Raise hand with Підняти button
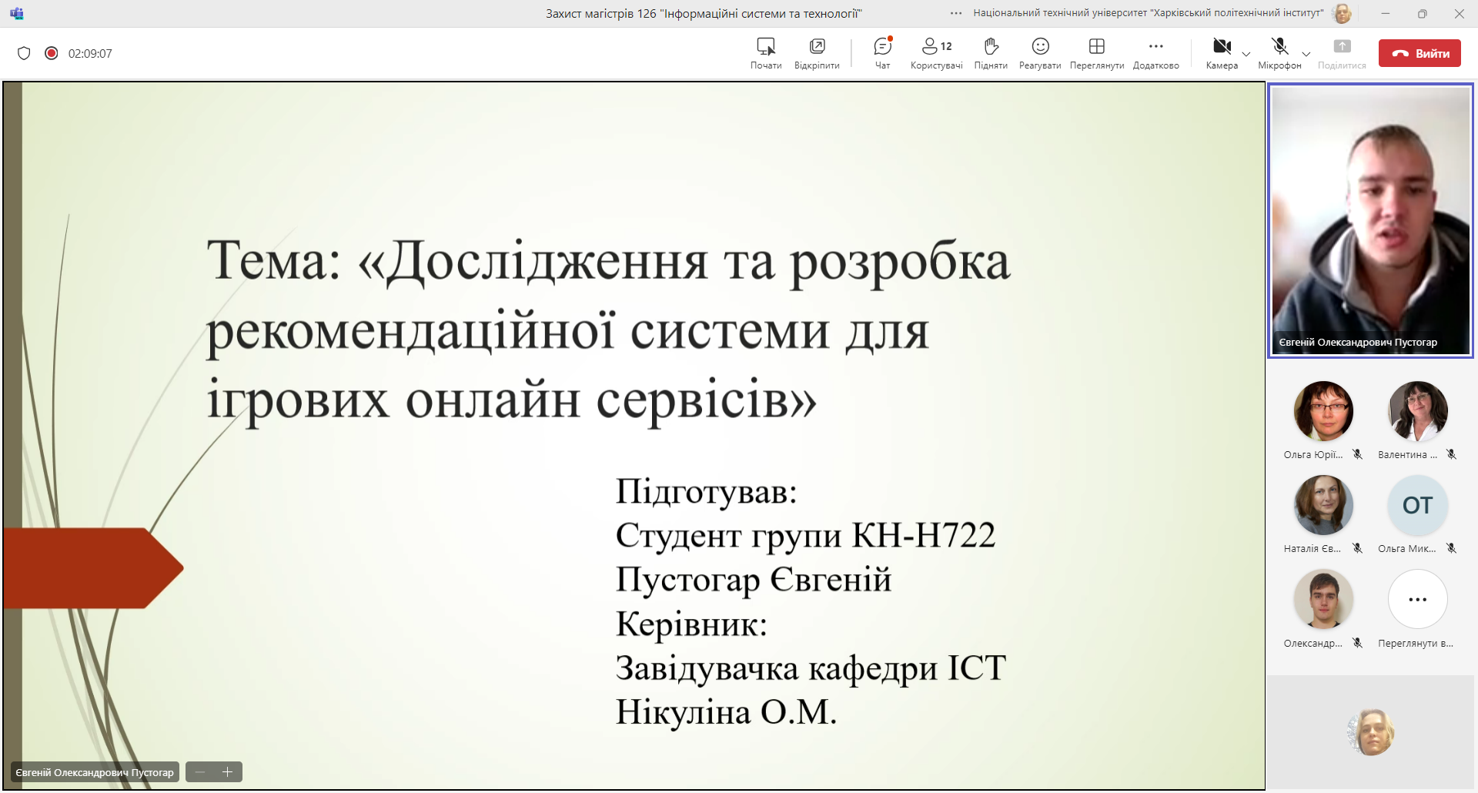The width and height of the screenshot is (1478, 793). (991, 52)
